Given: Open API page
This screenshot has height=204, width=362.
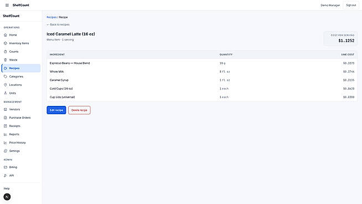Looking at the screenshot, I should 21,176.
